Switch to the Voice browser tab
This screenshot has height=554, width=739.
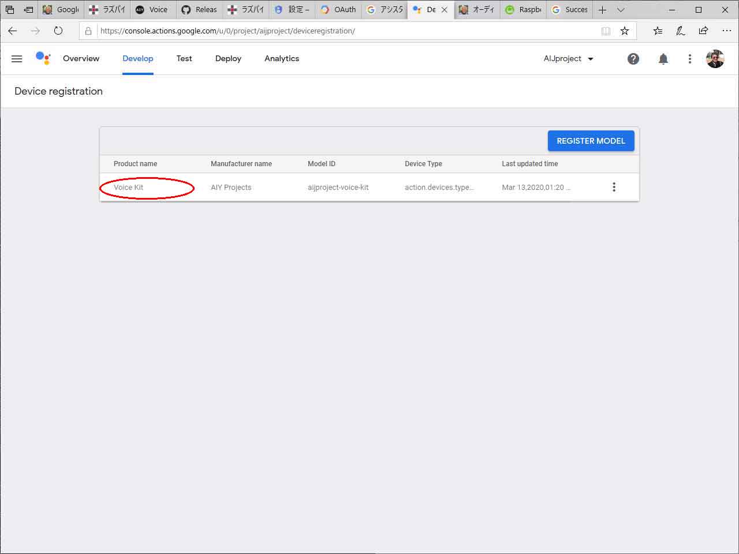pyautogui.click(x=152, y=10)
